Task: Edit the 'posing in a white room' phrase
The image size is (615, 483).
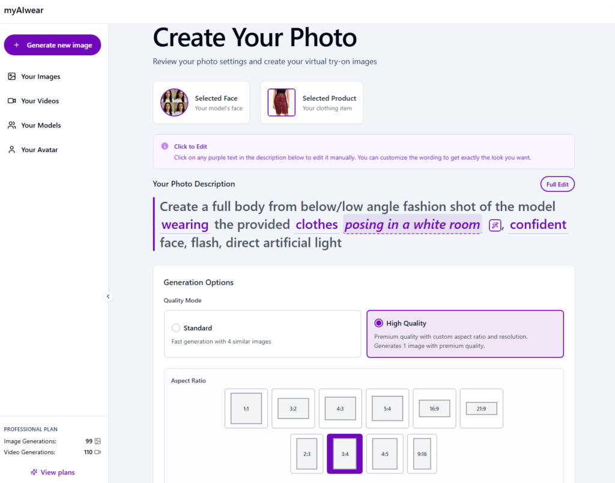Action: click(412, 225)
